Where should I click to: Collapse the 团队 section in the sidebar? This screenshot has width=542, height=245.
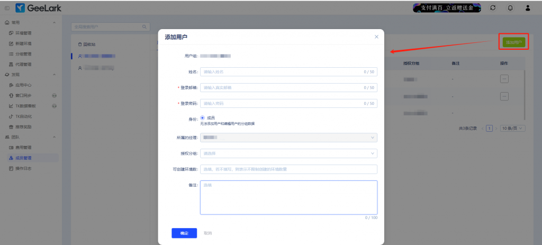[x=55, y=137]
